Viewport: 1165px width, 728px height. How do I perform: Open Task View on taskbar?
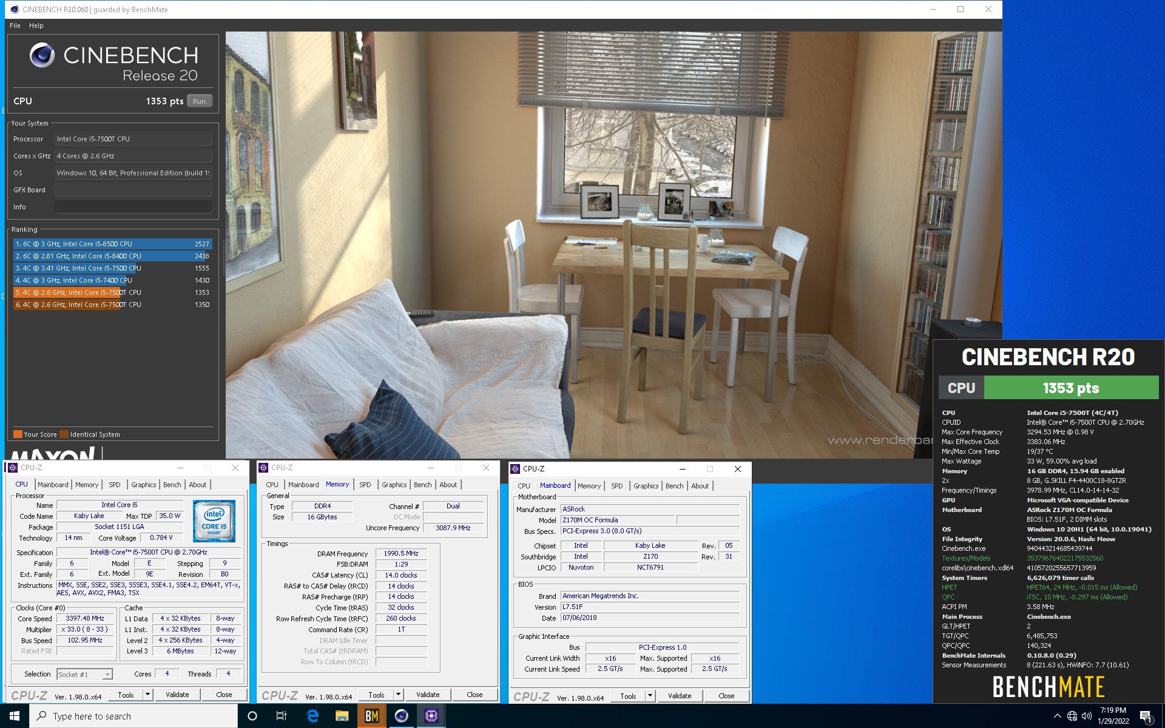282,716
